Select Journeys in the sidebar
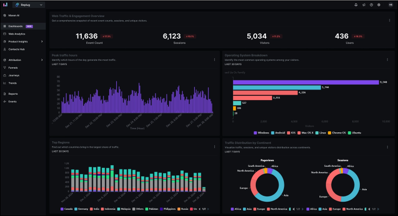The image size is (398, 216). (23, 76)
